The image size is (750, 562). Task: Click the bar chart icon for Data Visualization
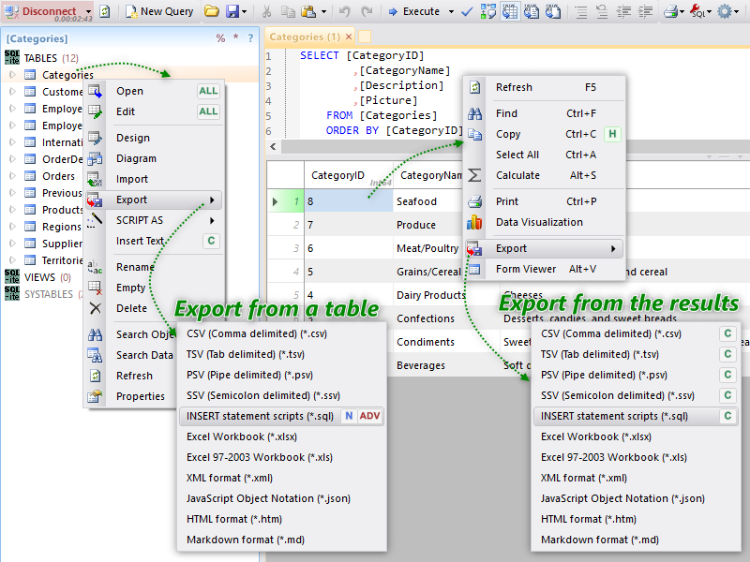click(x=474, y=222)
